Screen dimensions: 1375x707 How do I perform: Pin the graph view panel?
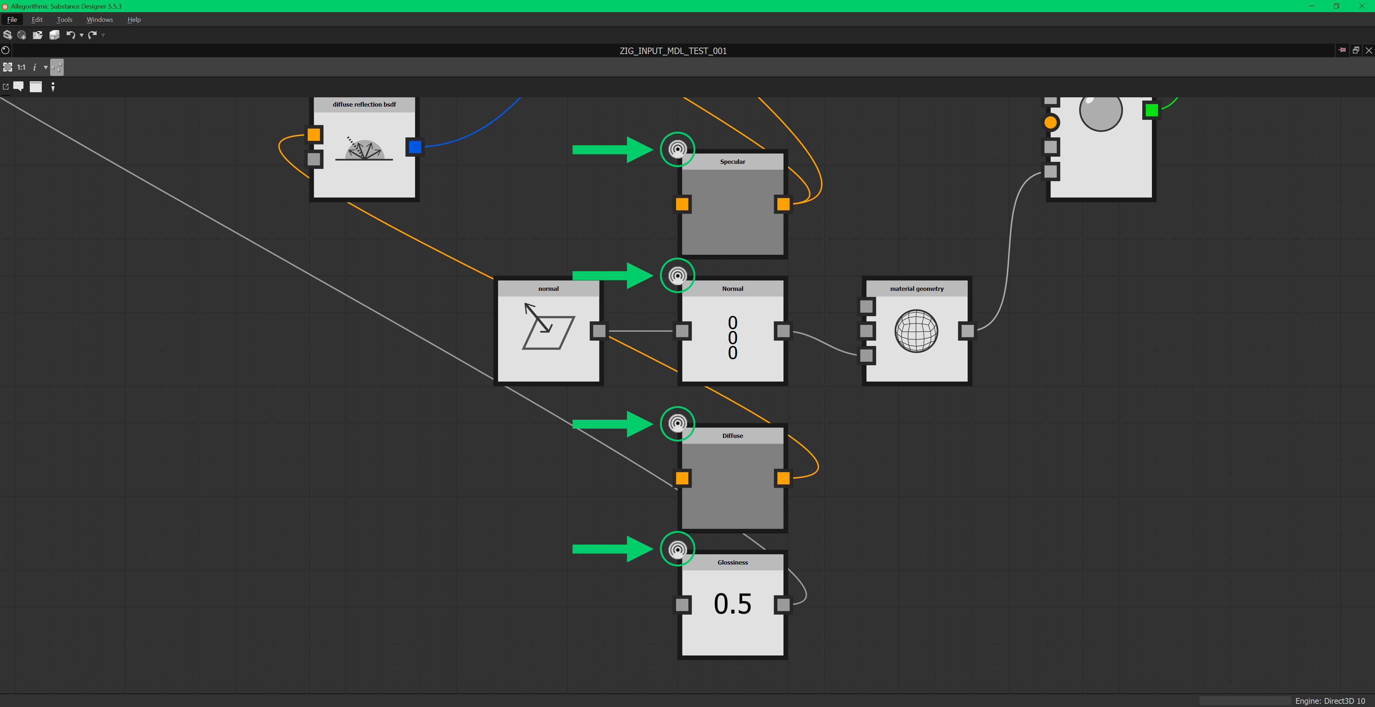click(x=1342, y=50)
